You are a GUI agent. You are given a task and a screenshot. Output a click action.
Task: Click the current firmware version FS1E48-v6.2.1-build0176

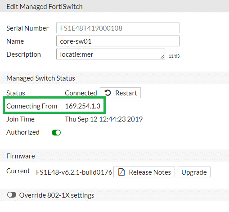tap(74, 172)
